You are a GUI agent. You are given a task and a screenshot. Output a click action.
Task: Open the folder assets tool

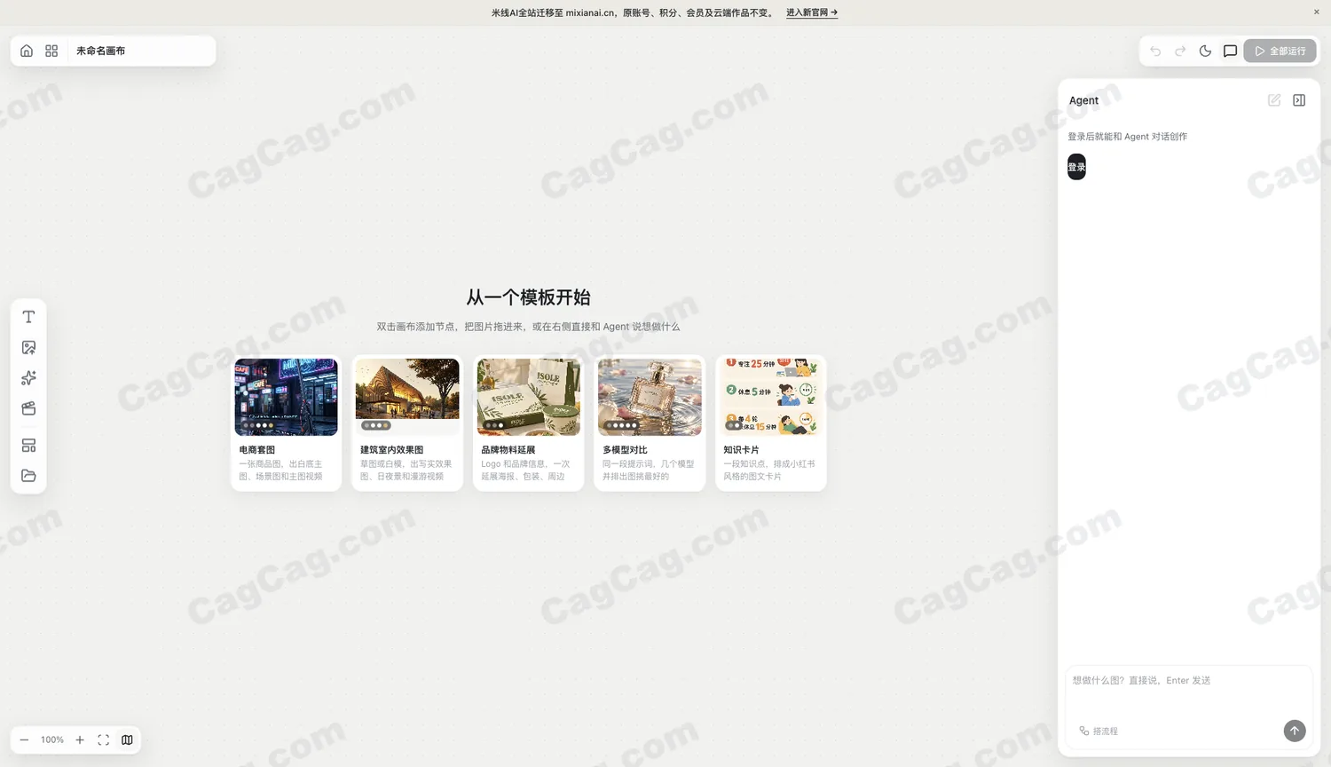pyautogui.click(x=28, y=476)
